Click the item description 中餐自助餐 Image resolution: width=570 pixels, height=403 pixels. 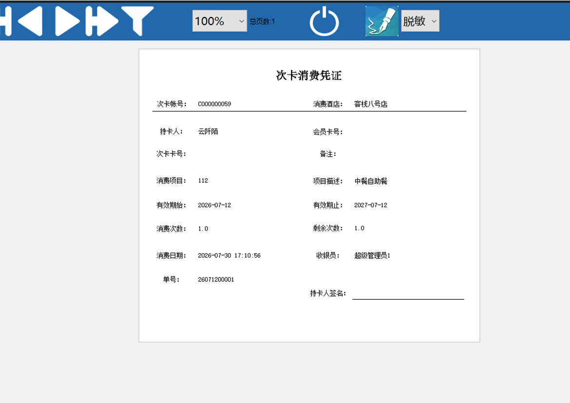click(371, 181)
